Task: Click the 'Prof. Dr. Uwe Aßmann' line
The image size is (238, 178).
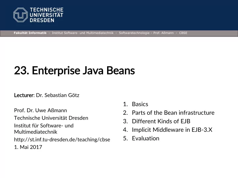Action: (40, 110)
